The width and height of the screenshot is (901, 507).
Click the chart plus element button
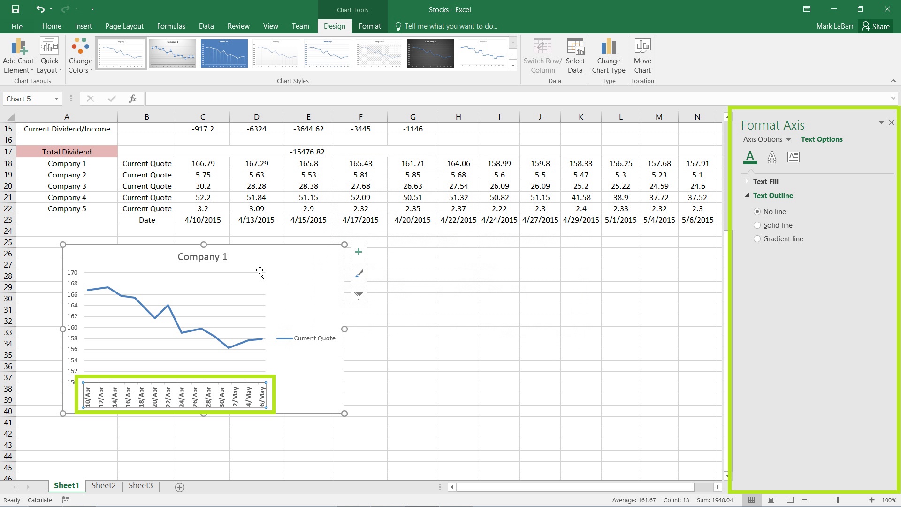click(x=359, y=252)
